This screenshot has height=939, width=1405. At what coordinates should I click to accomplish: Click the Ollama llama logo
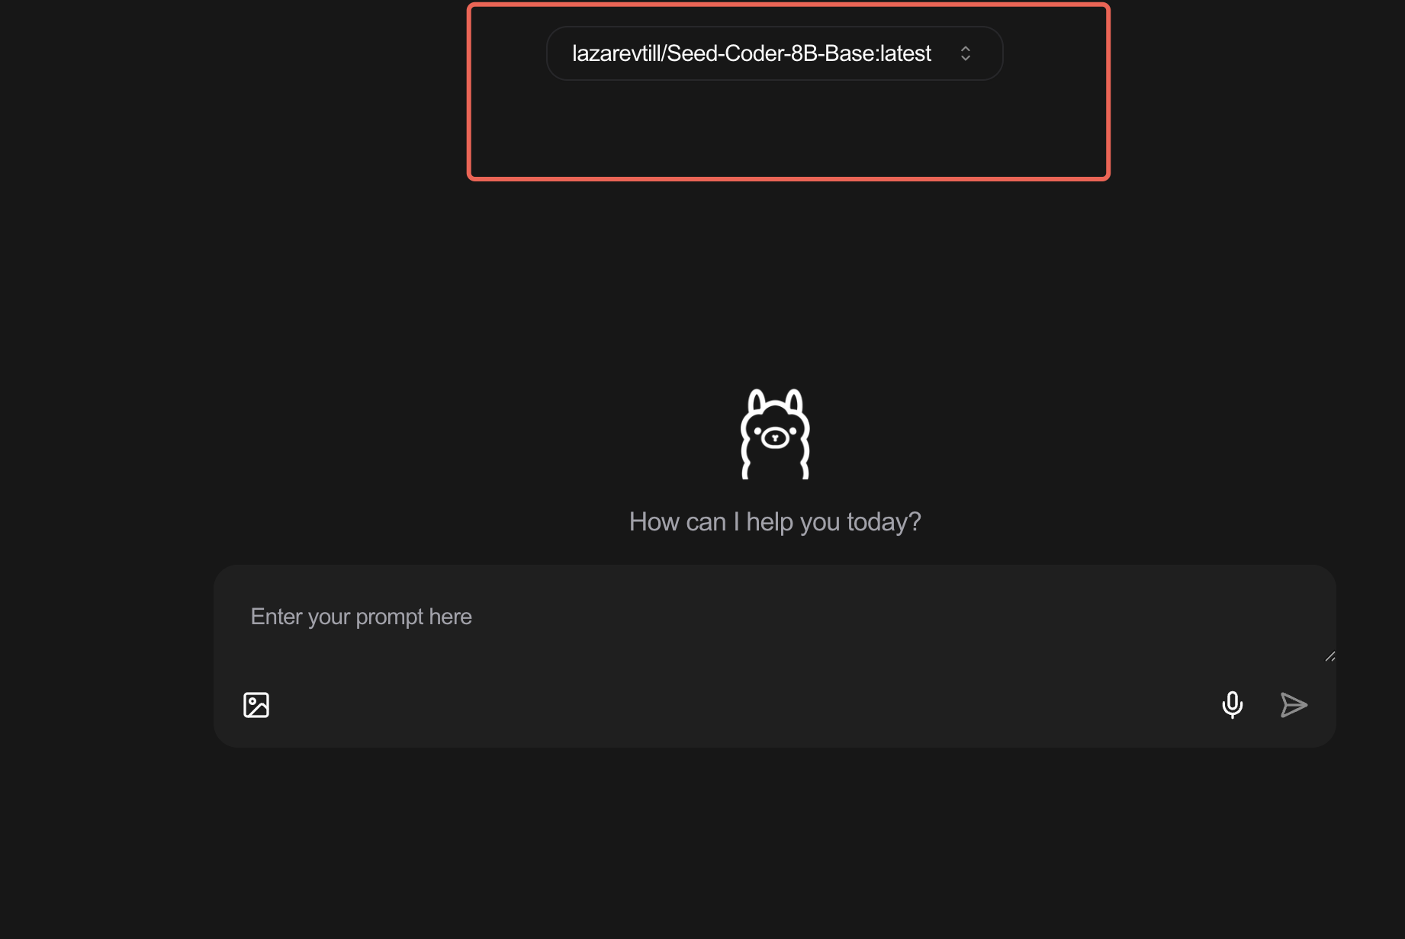point(775,434)
